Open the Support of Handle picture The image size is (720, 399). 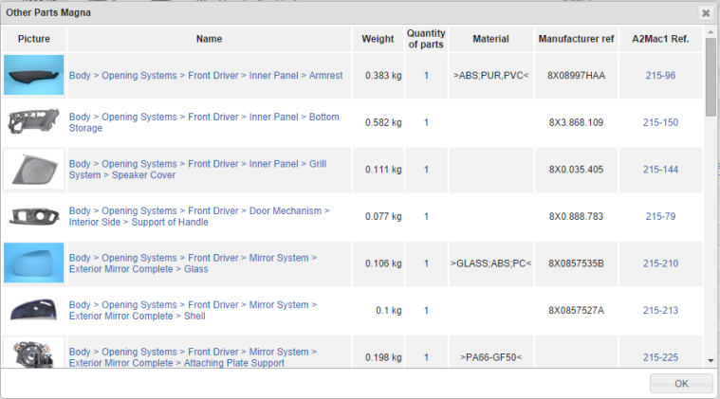coord(34,216)
